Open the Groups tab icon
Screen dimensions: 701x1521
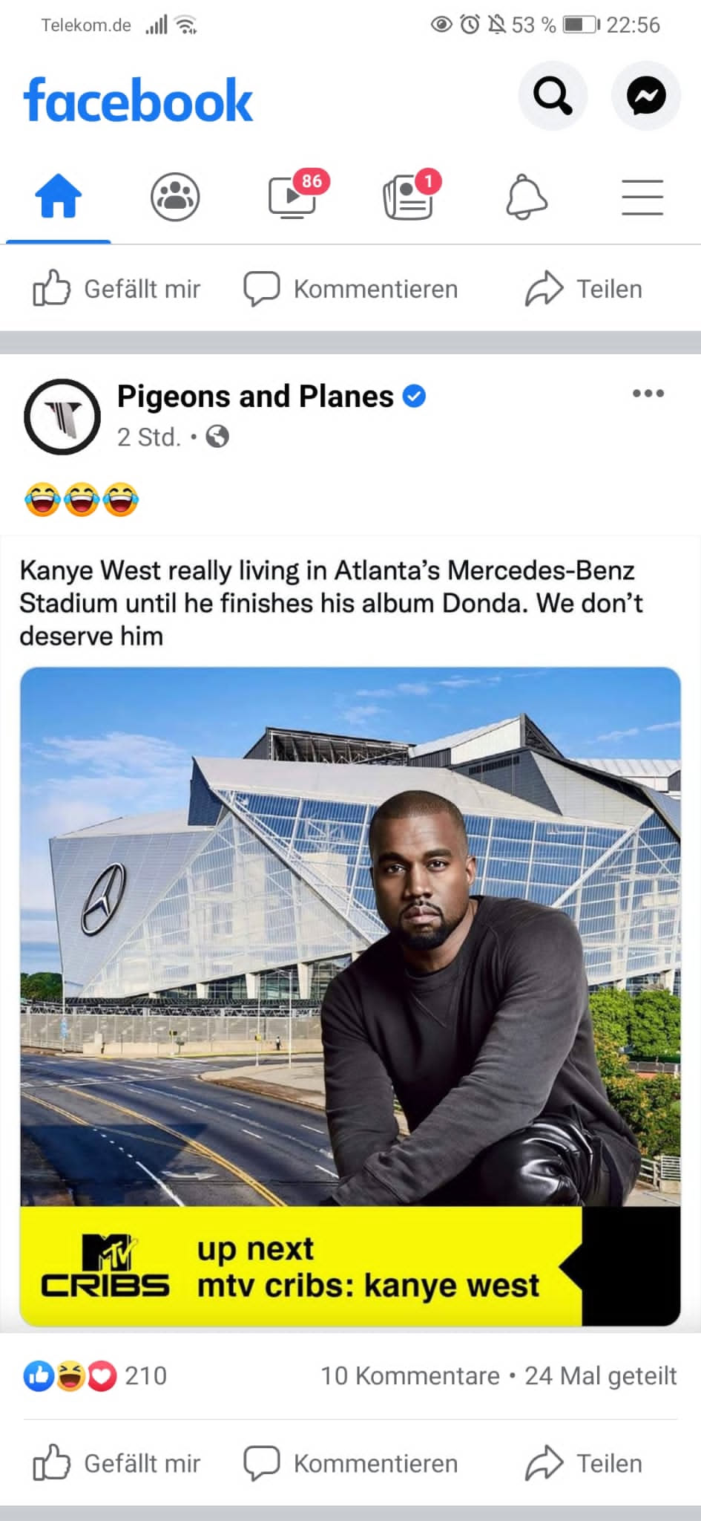coord(175,197)
